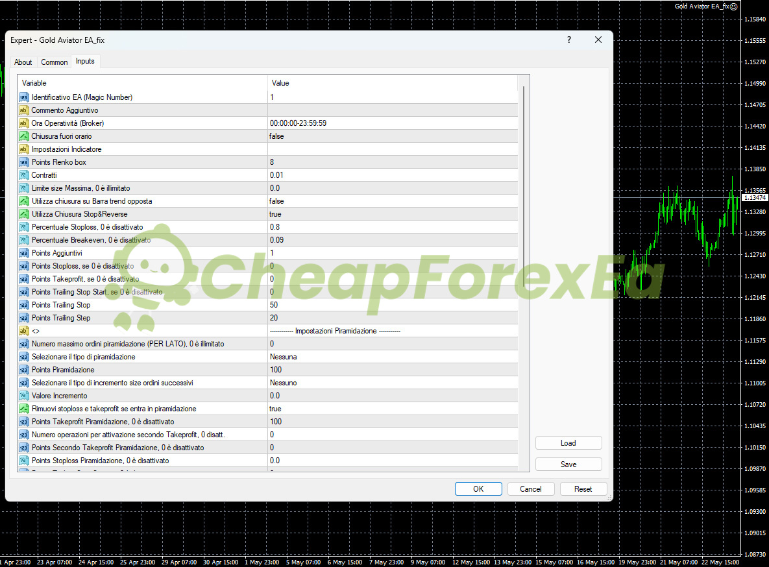Click the double icon beside Contratti
The image size is (769, 567).
point(23,175)
